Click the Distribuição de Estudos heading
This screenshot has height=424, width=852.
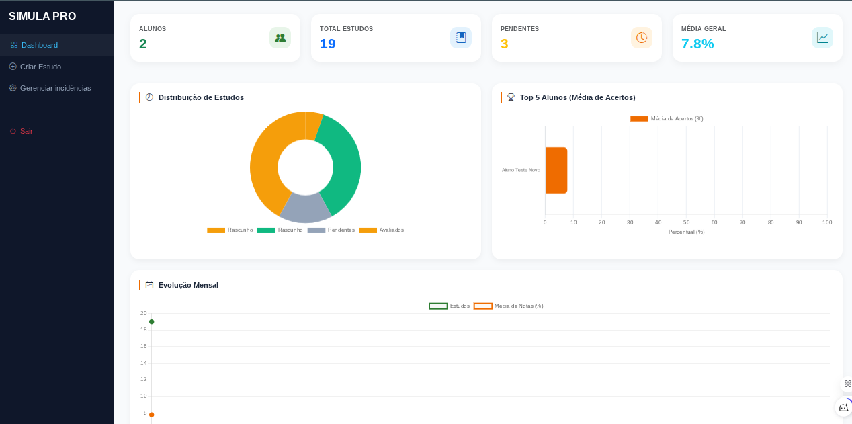tap(201, 97)
